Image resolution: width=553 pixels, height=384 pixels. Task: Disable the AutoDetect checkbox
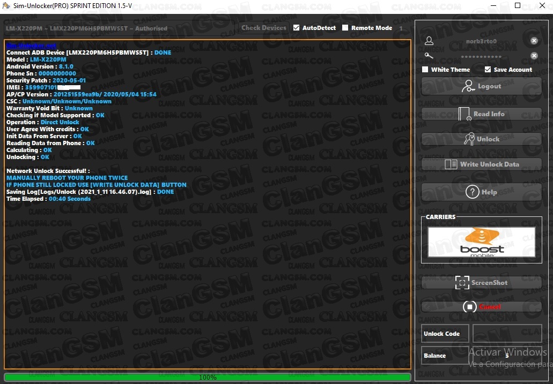[296, 28]
